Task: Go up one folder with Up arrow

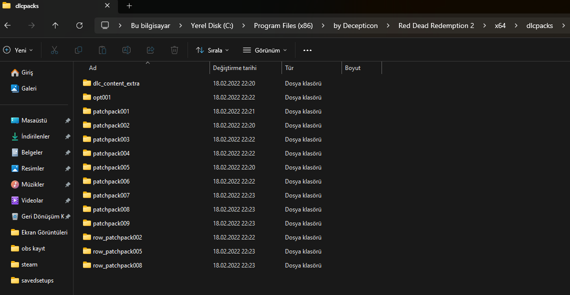Action: pos(55,25)
